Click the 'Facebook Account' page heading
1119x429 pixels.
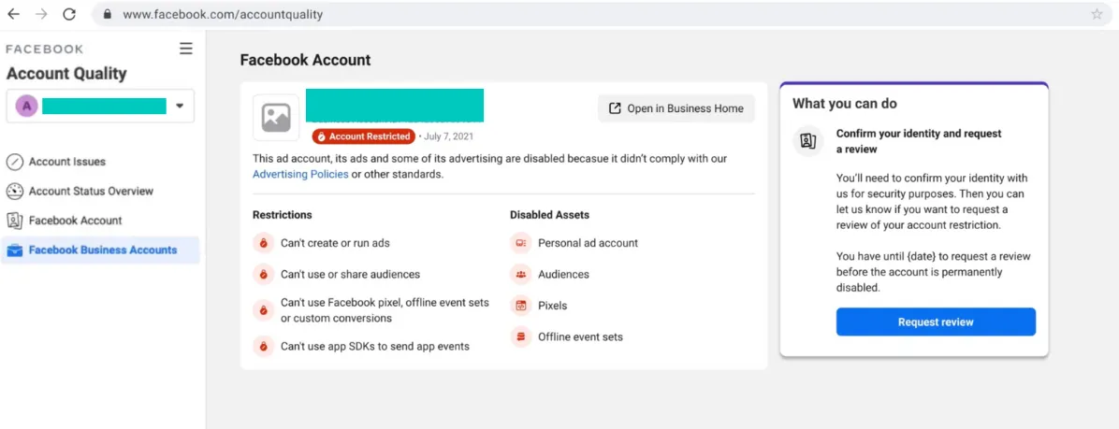[305, 60]
